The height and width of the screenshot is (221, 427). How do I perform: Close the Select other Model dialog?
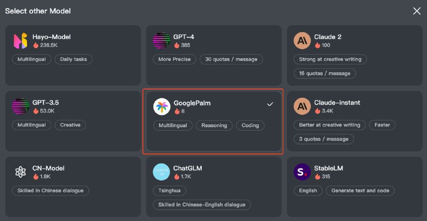coord(417,11)
